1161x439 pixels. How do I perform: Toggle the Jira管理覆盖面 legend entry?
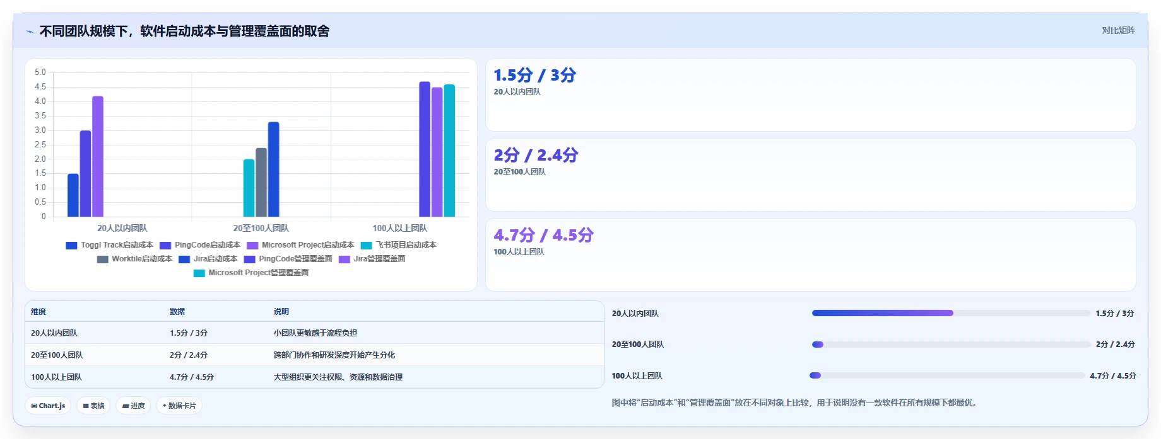[372, 259]
